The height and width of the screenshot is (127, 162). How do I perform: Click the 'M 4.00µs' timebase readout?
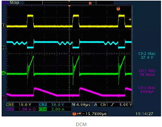[81, 105]
